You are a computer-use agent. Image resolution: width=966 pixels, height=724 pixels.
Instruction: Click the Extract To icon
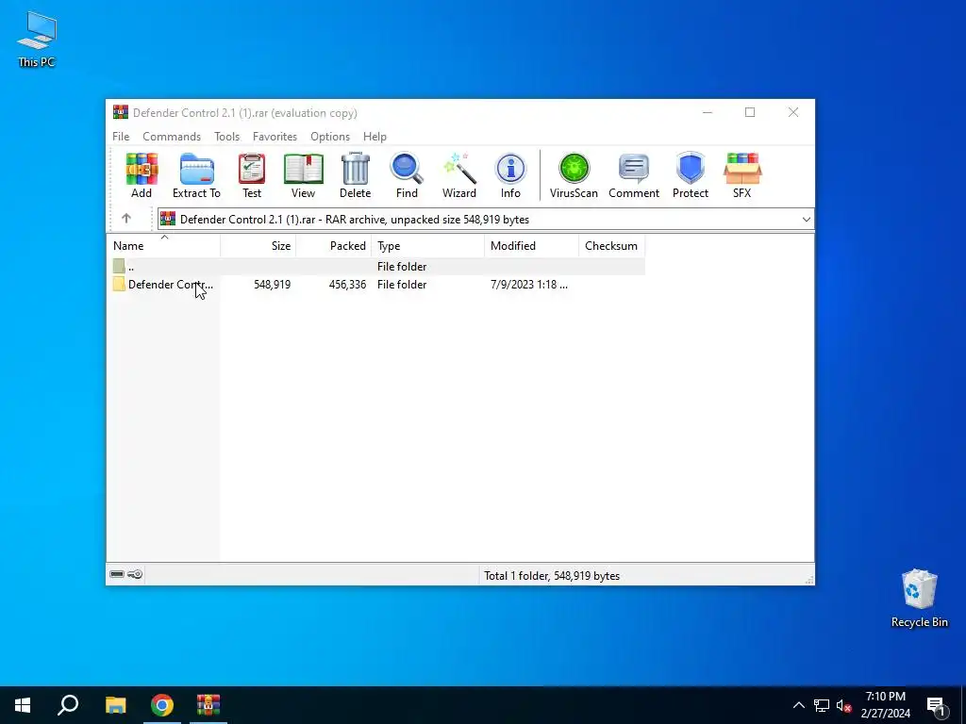(196, 175)
